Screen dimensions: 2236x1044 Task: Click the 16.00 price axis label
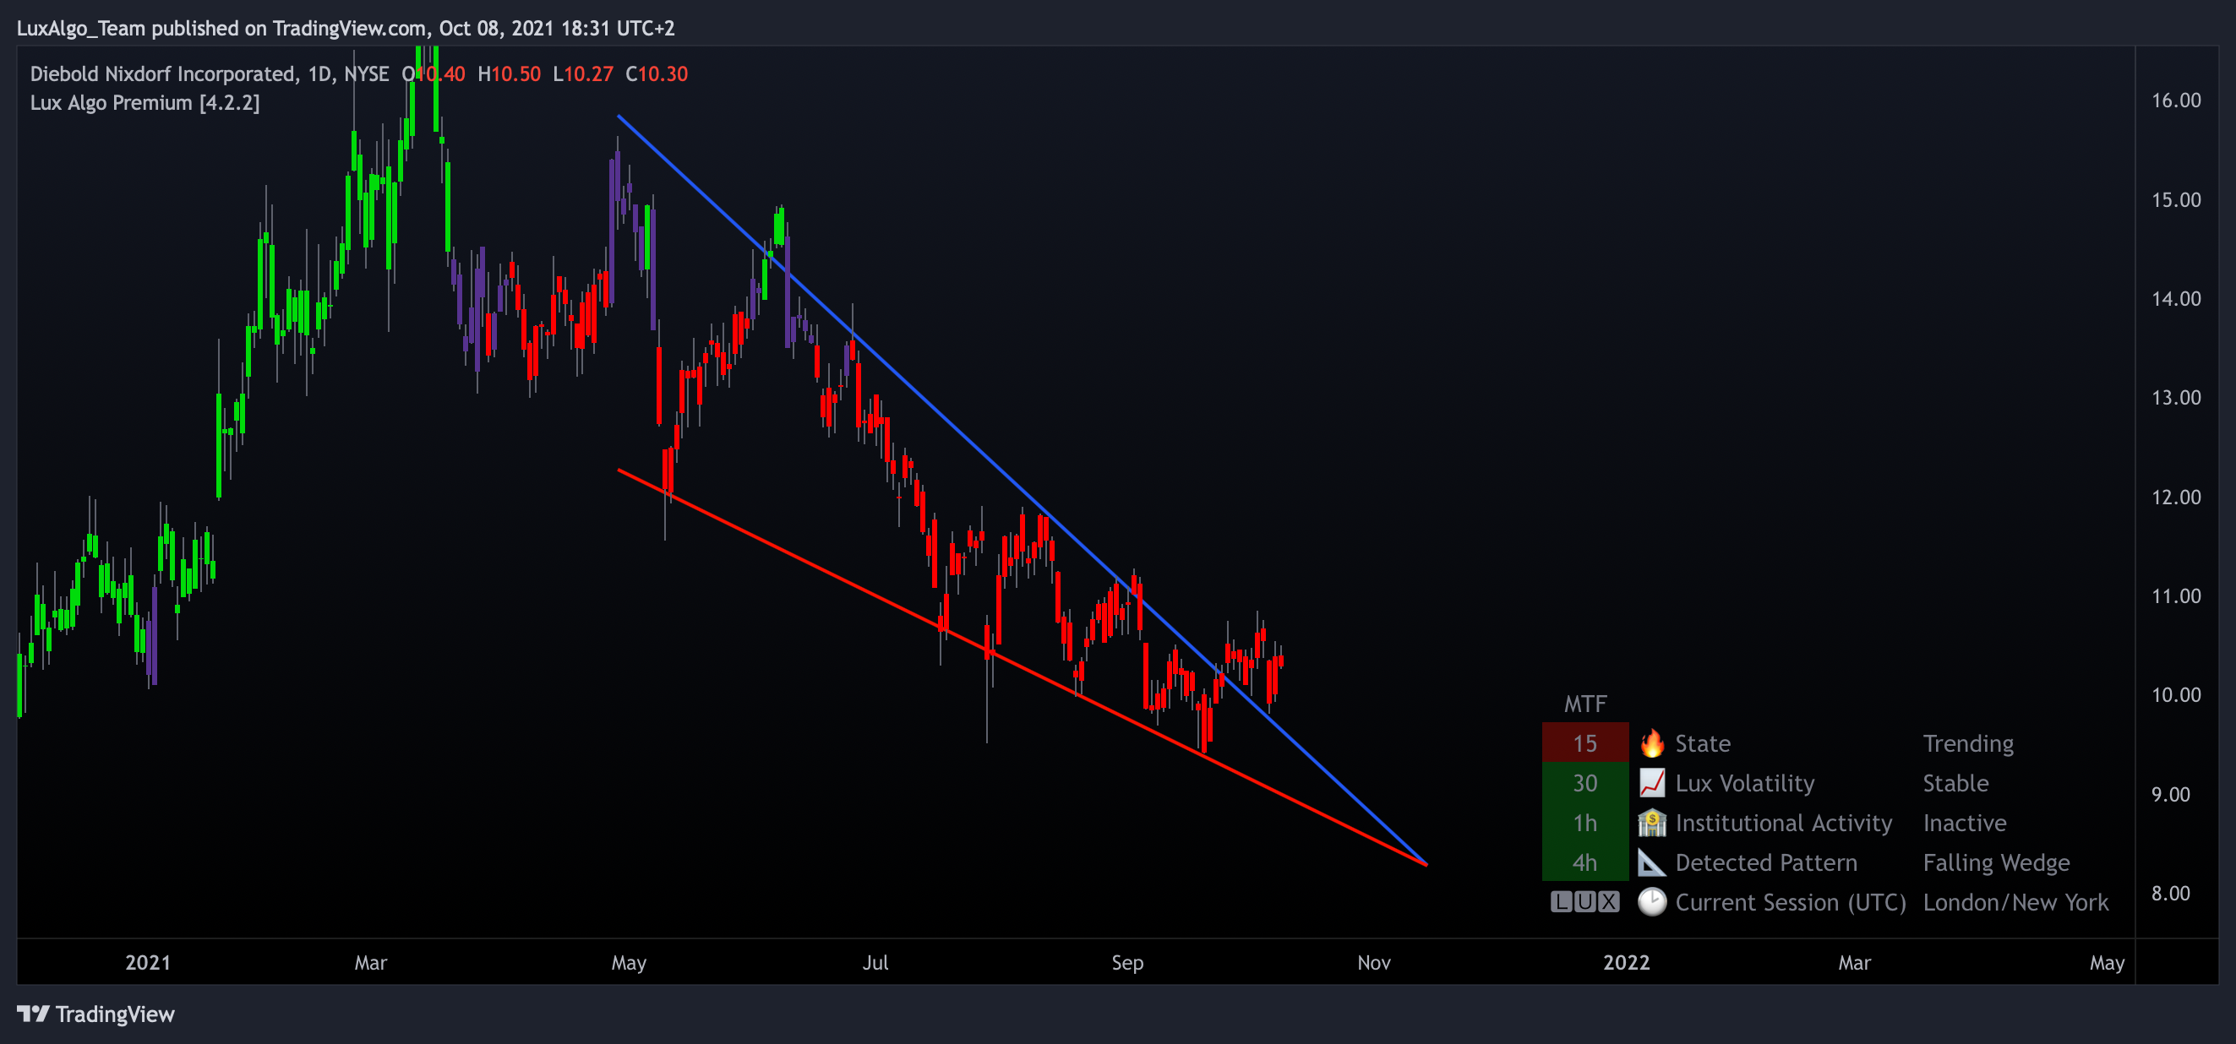2175,101
